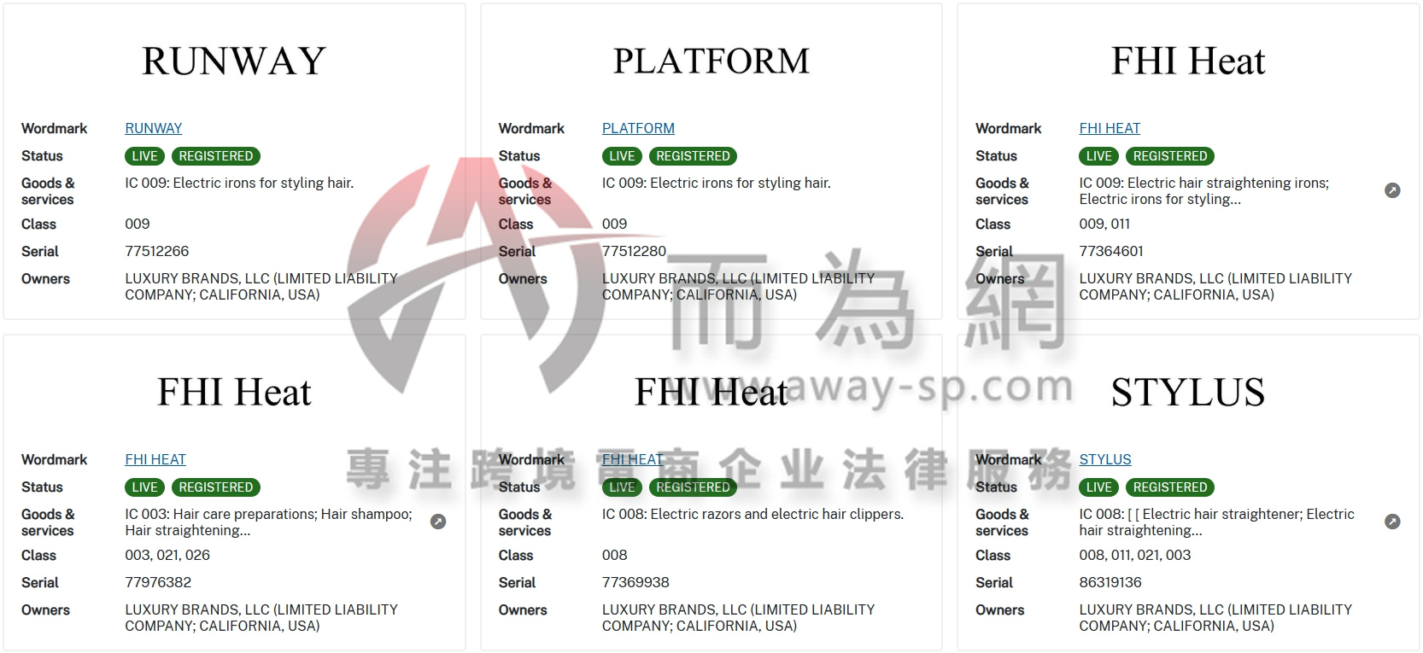Select serial number 77976382

(158, 582)
